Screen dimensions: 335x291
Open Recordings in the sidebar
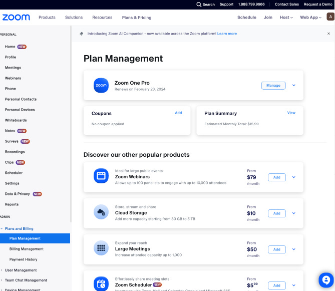15,152
